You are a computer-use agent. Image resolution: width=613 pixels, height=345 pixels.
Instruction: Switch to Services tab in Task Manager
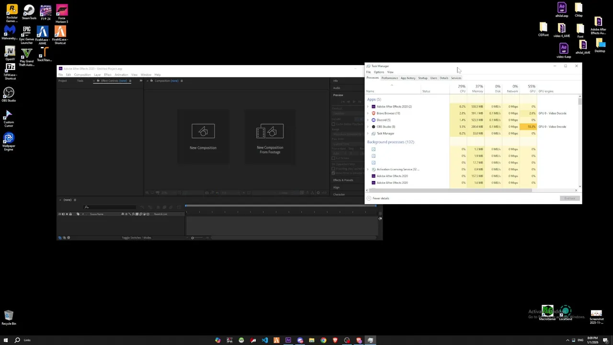click(456, 78)
